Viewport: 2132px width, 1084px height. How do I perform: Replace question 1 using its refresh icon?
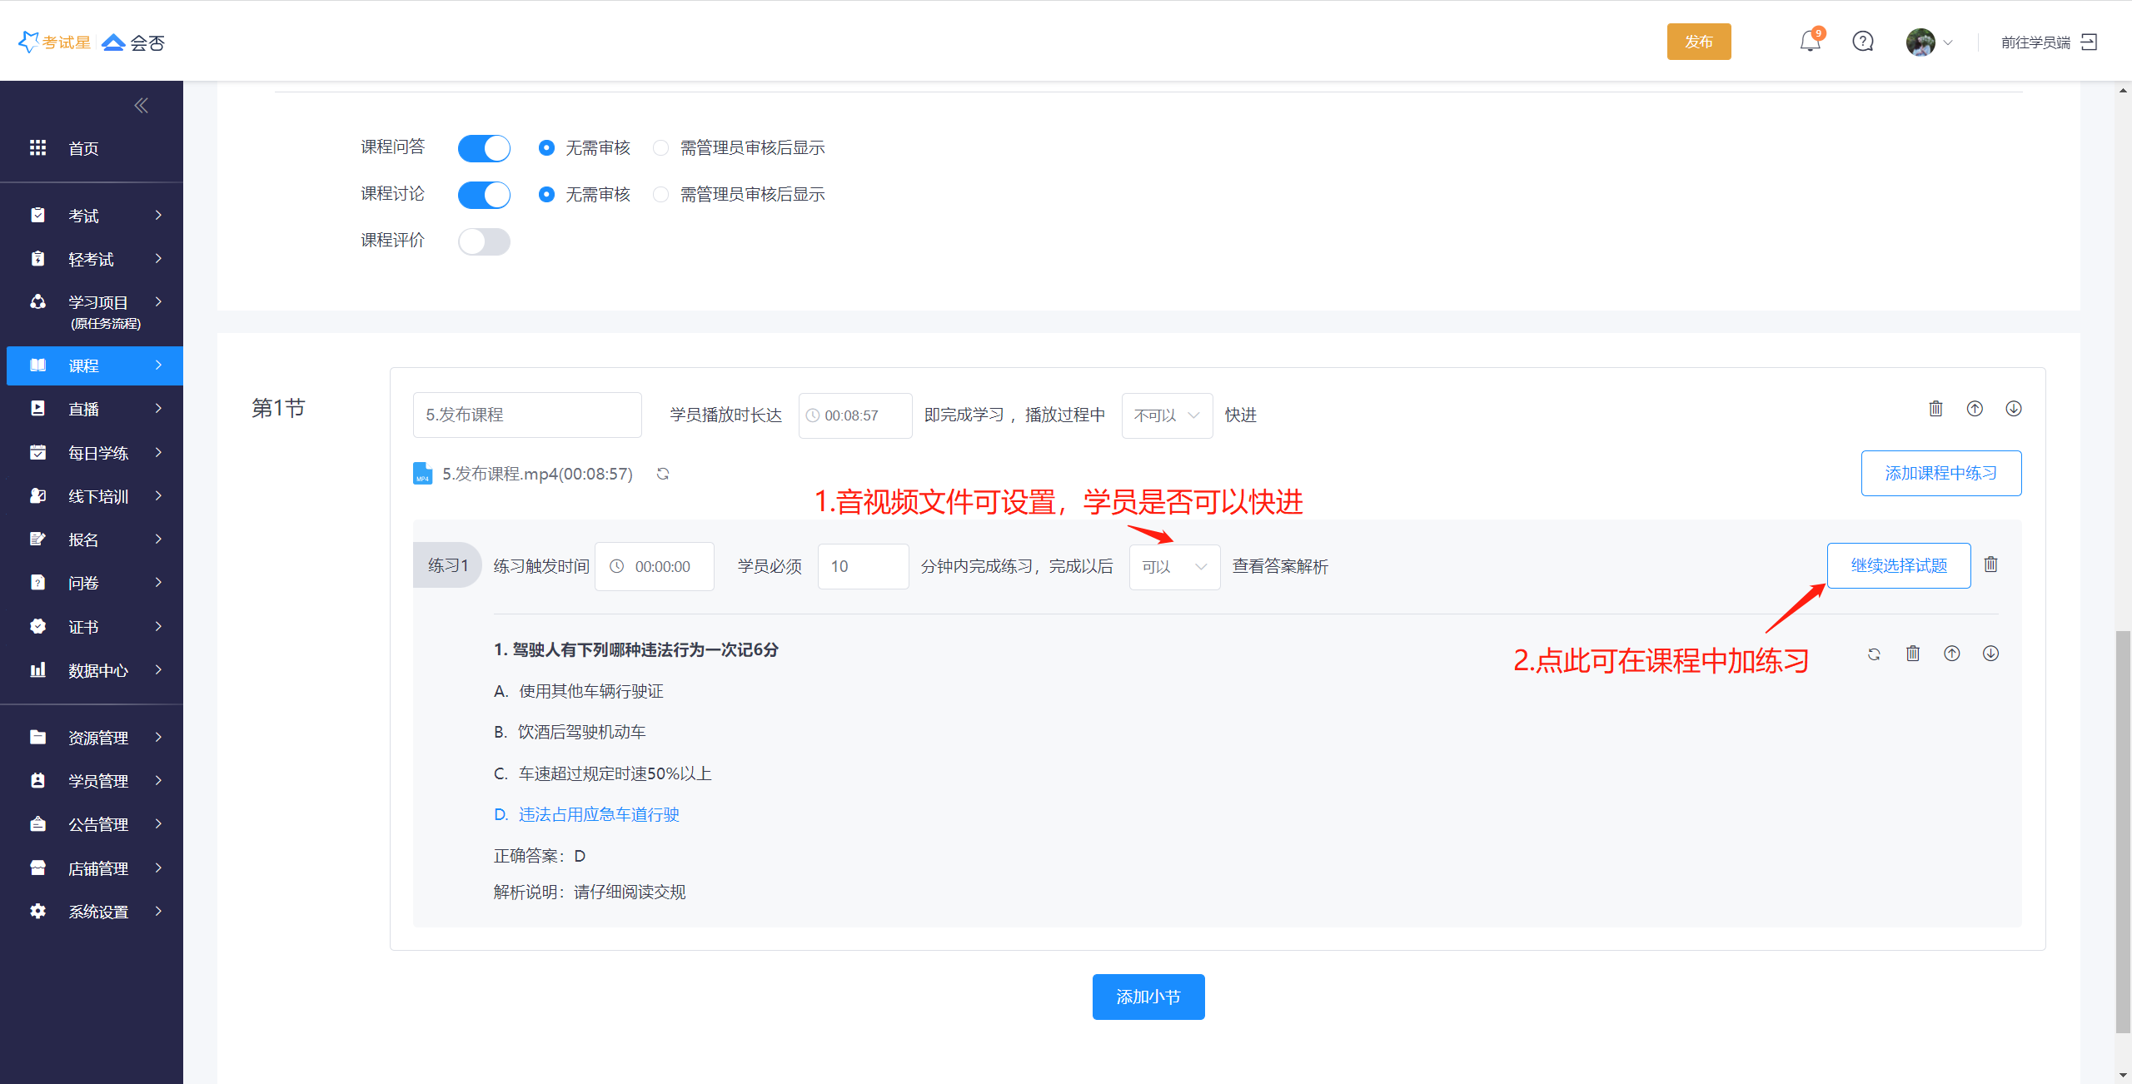(1874, 654)
